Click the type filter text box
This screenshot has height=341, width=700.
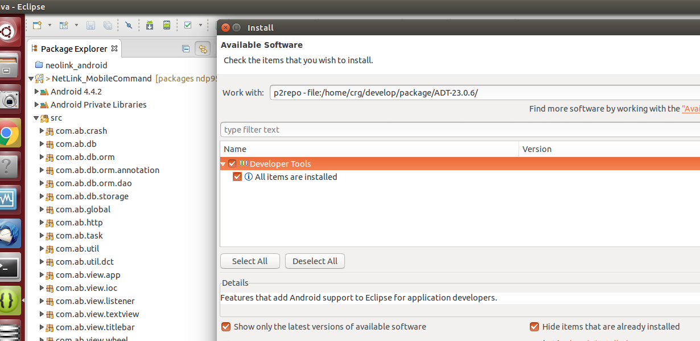(460, 130)
